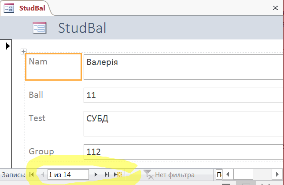
Task: Create a new blank record
Action: [x=118, y=174]
